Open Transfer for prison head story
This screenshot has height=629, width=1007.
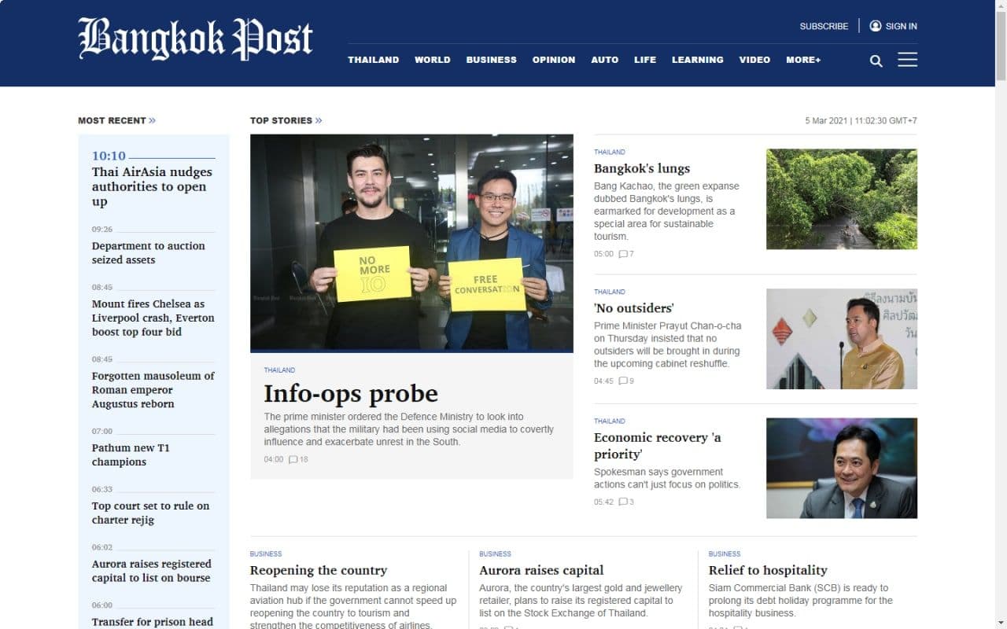click(x=153, y=622)
